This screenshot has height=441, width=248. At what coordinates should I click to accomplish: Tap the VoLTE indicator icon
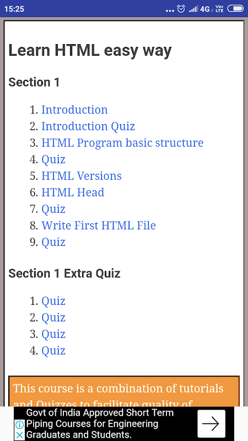[x=219, y=9]
